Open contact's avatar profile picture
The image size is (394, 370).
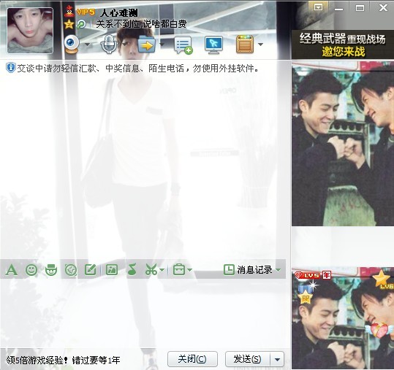coord(30,31)
